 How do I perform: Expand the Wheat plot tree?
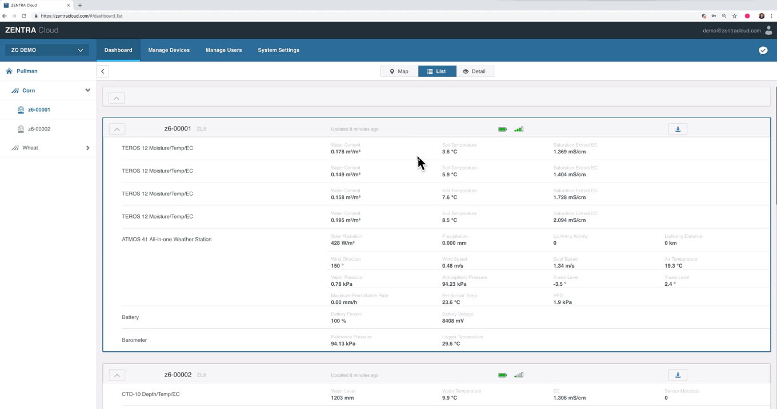tap(87, 148)
